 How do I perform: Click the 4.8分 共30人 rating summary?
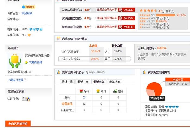(x=166, y=11)
